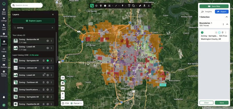The height and width of the screenshot is (109, 233).
Task: Select the pin marker tool
Action: (x=123, y=6)
